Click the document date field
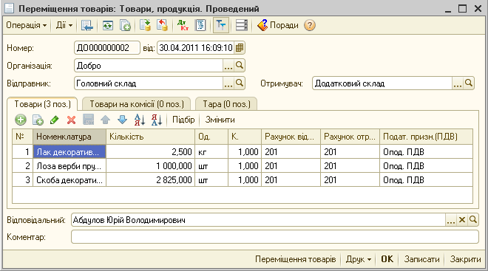Screen dimensions: 488x271 [196, 48]
